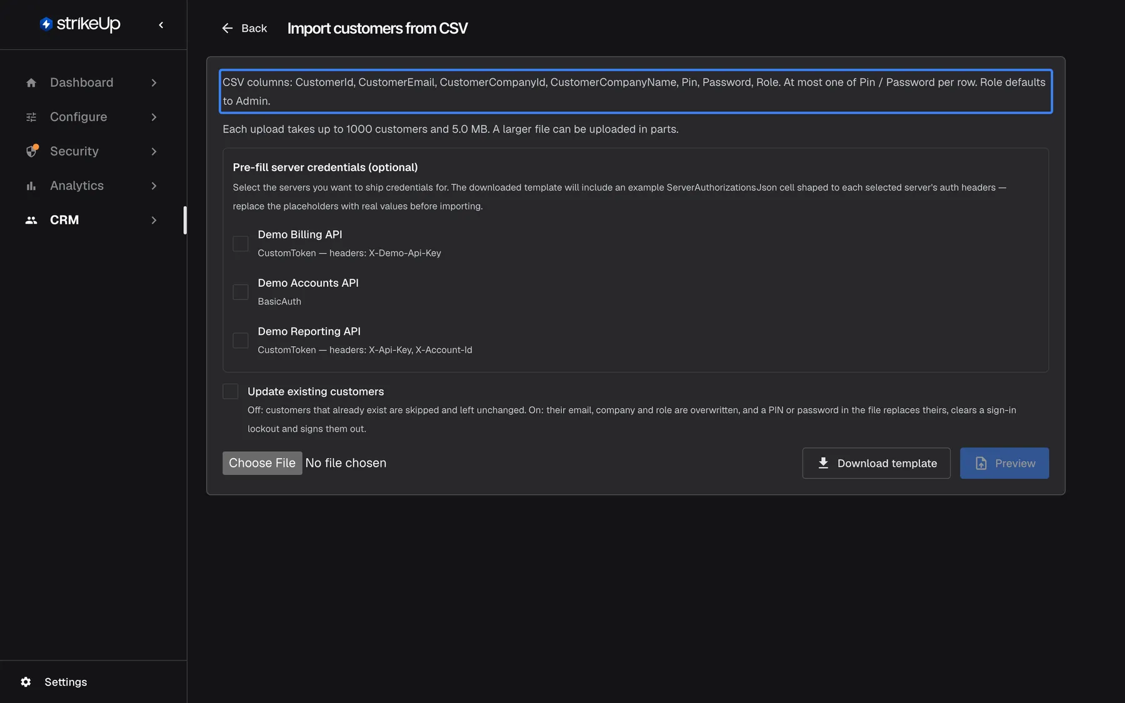Collapse the sidebar with the left chevron
1125x703 pixels.
point(161,25)
